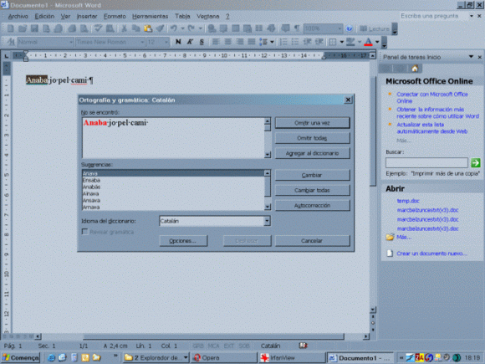
Task: Click the Copy toolbar icon
Action: pos(135,28)
